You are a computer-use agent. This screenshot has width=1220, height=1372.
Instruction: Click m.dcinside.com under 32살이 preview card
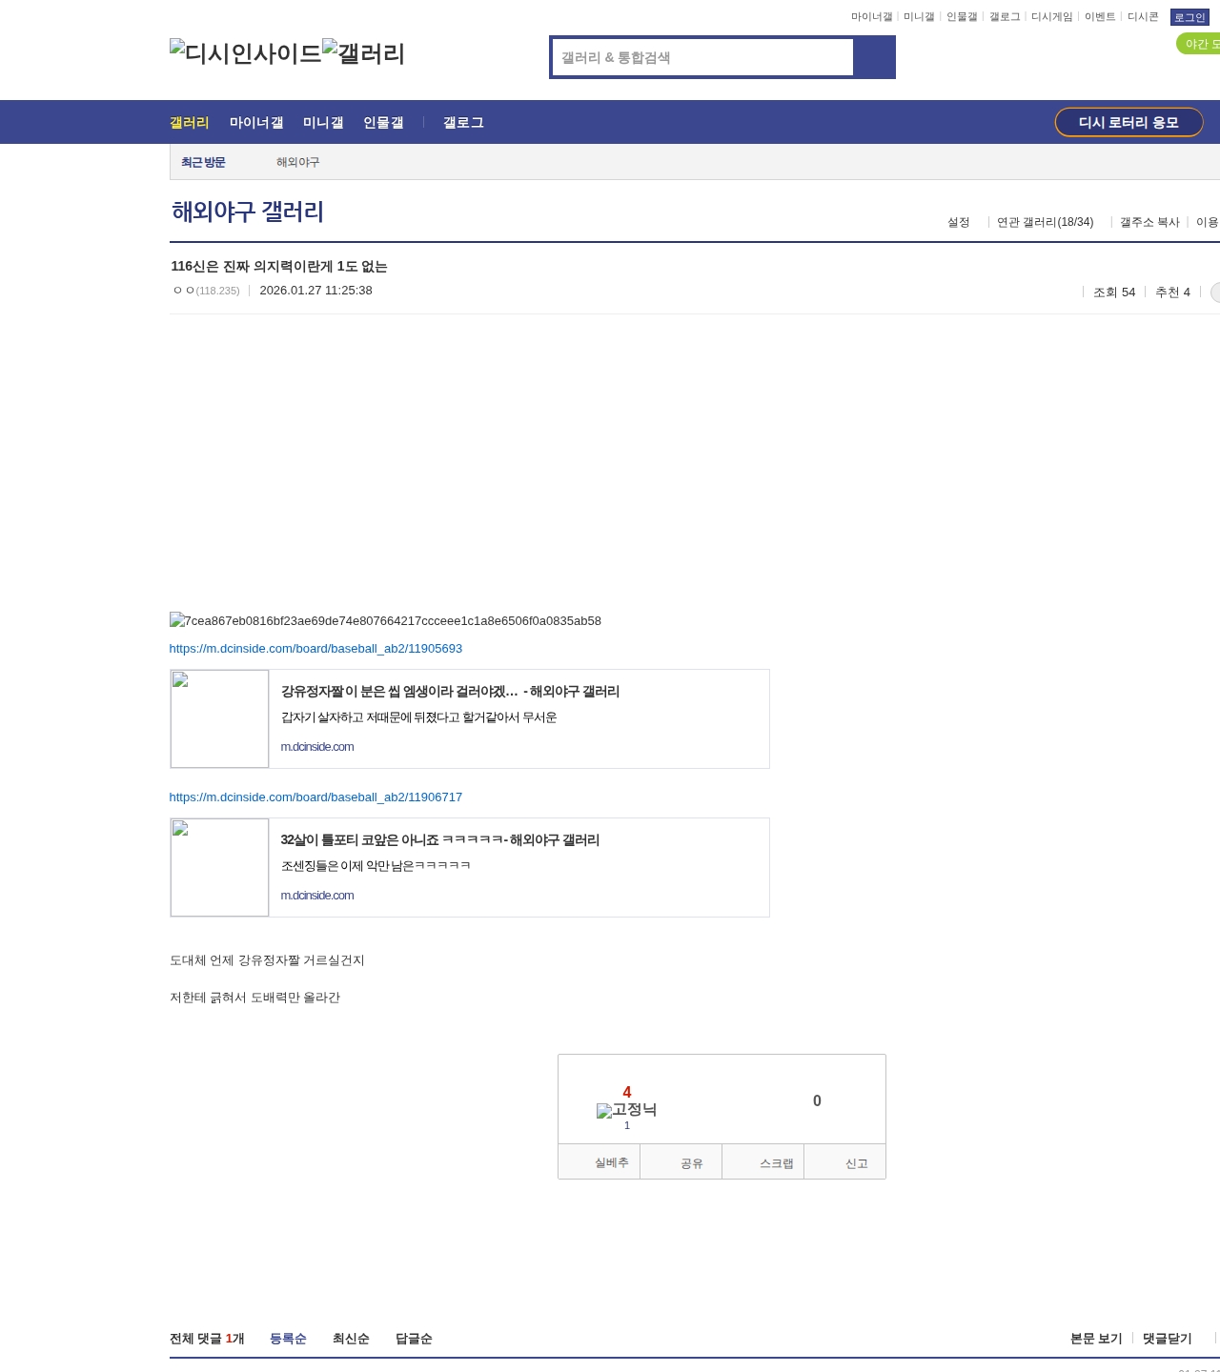click(x=317, y=896)
